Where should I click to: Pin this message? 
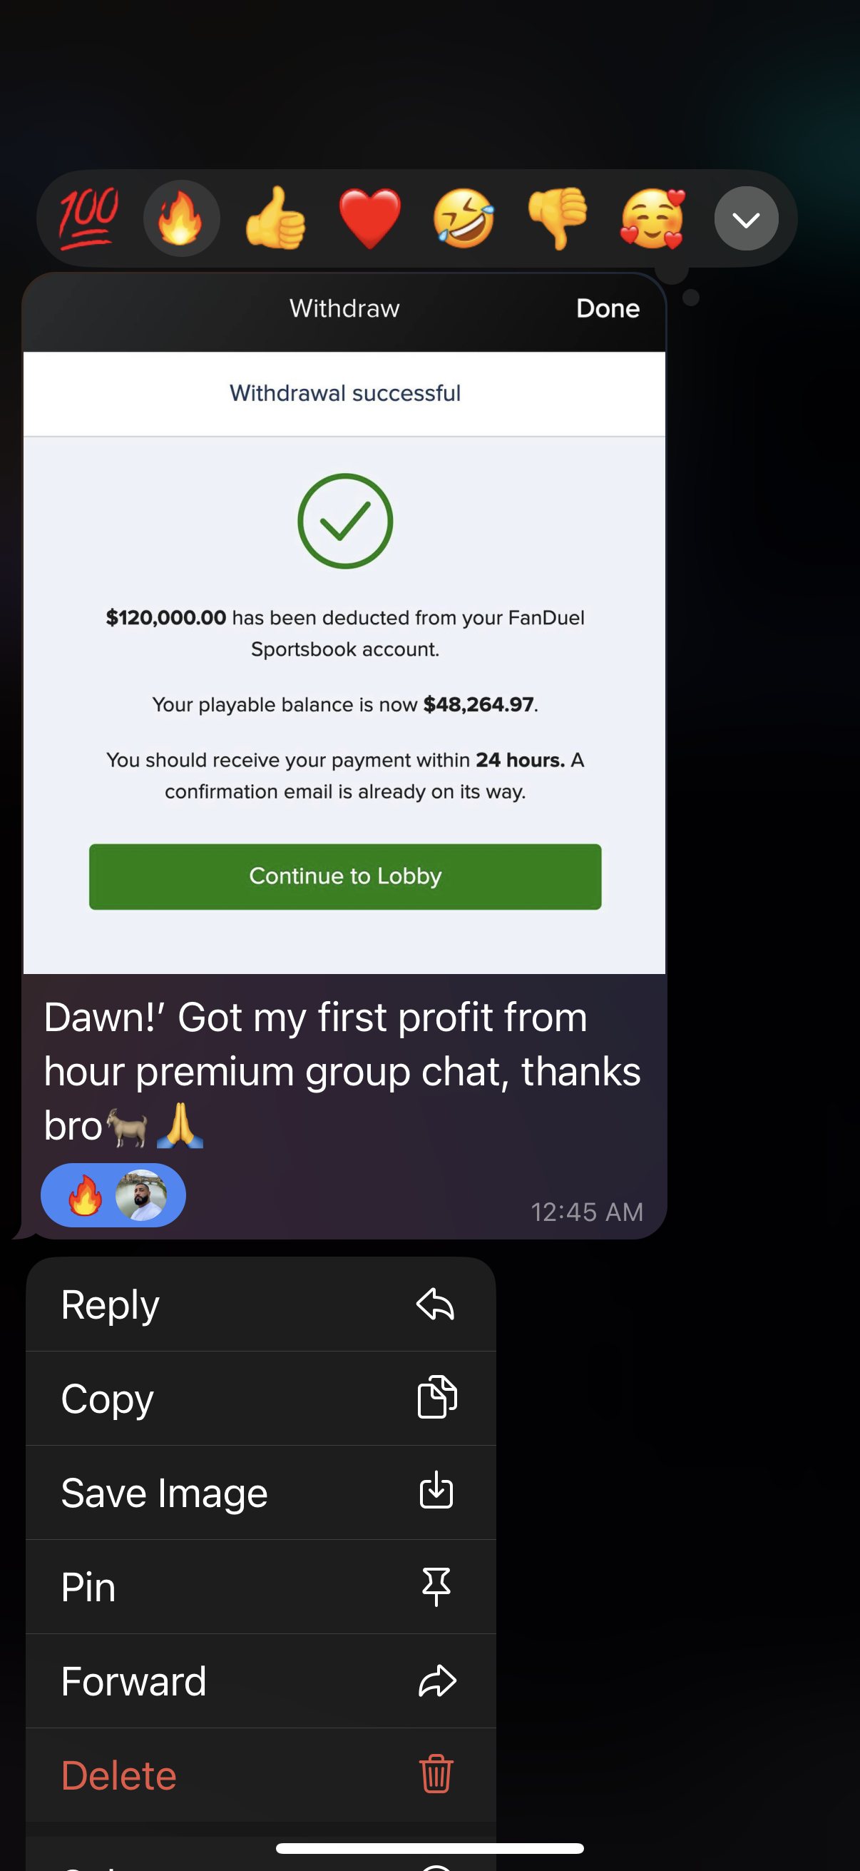pyautogui.click(x=260, y=1586)
